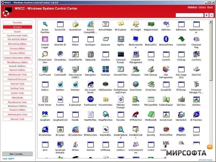
Task: Open the DownTester globe icon
Action: point(136,84)
